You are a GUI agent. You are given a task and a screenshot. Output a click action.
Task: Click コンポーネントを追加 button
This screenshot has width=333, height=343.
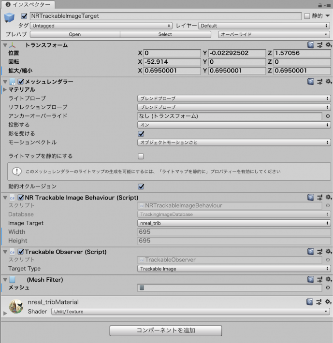click(166, 330)
